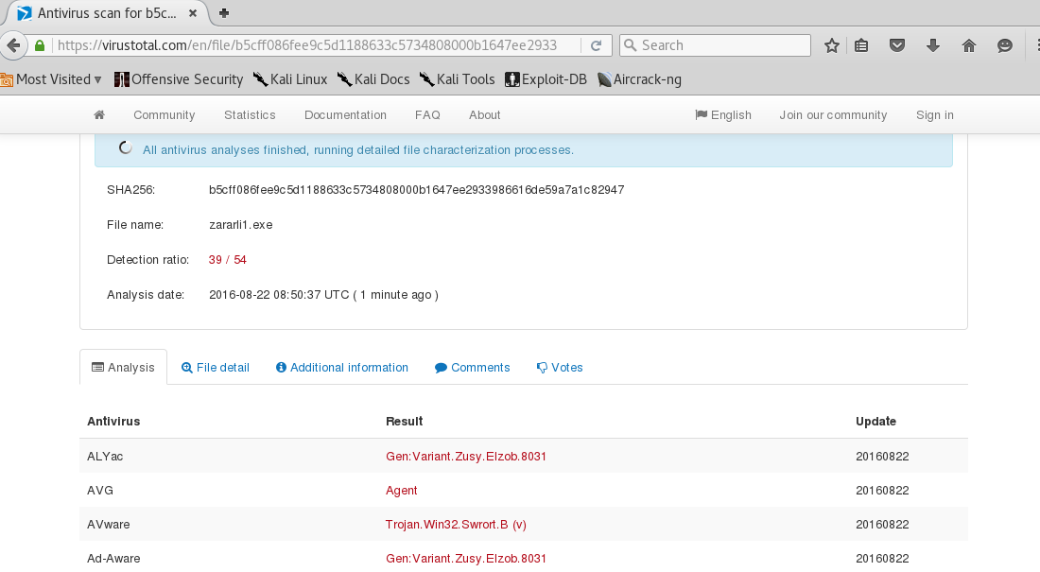Go to the browser home page icon
This screenshot has width=1040, height=572.
pyautogui.click(x=969, y=45)
